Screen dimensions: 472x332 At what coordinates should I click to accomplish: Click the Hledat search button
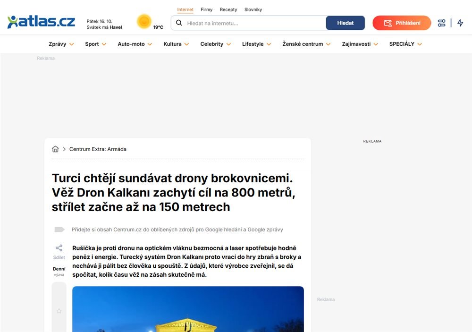point(346,23)
